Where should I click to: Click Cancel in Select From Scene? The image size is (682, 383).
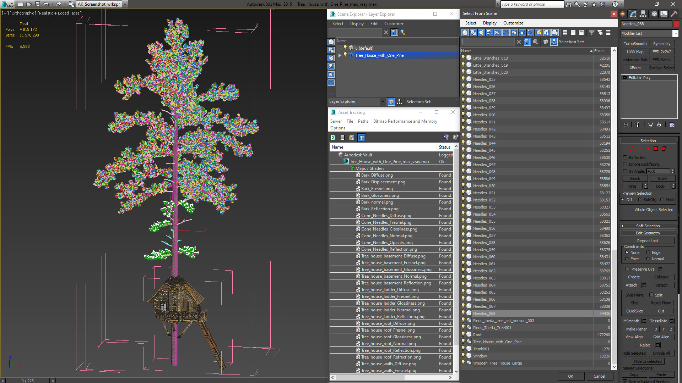pyautogui.click(x=599, y=376)
